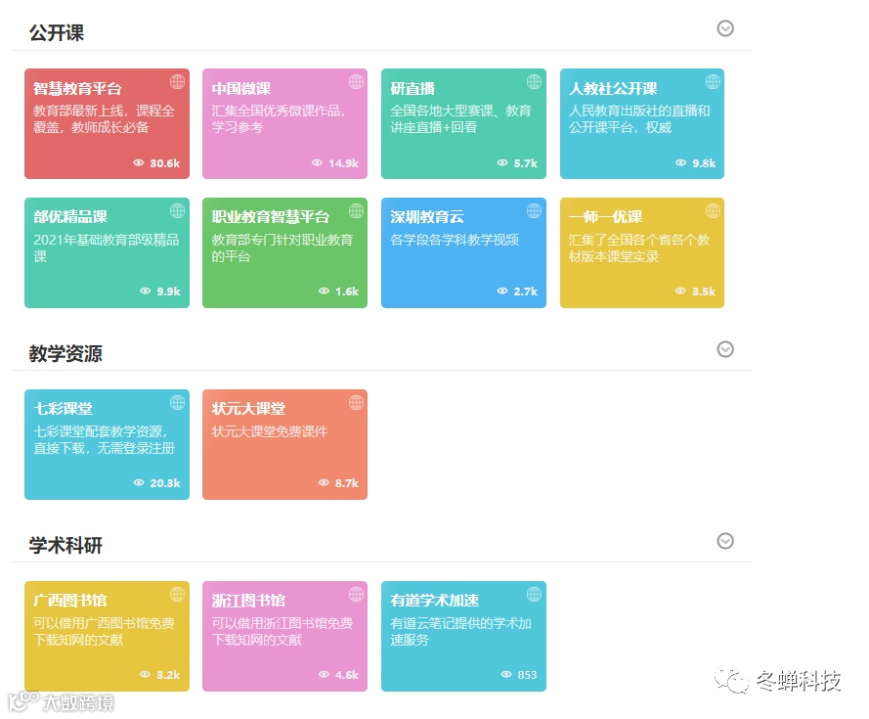Click description 汇集全国优秀微课作品
Screen dimensions: 869x719
tap(279, 118)
